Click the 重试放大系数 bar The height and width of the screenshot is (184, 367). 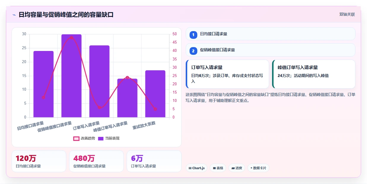click(155, 94)
